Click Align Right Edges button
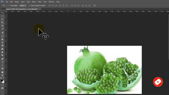The width and height of the screenshot is (169, 95). (67, 6)
